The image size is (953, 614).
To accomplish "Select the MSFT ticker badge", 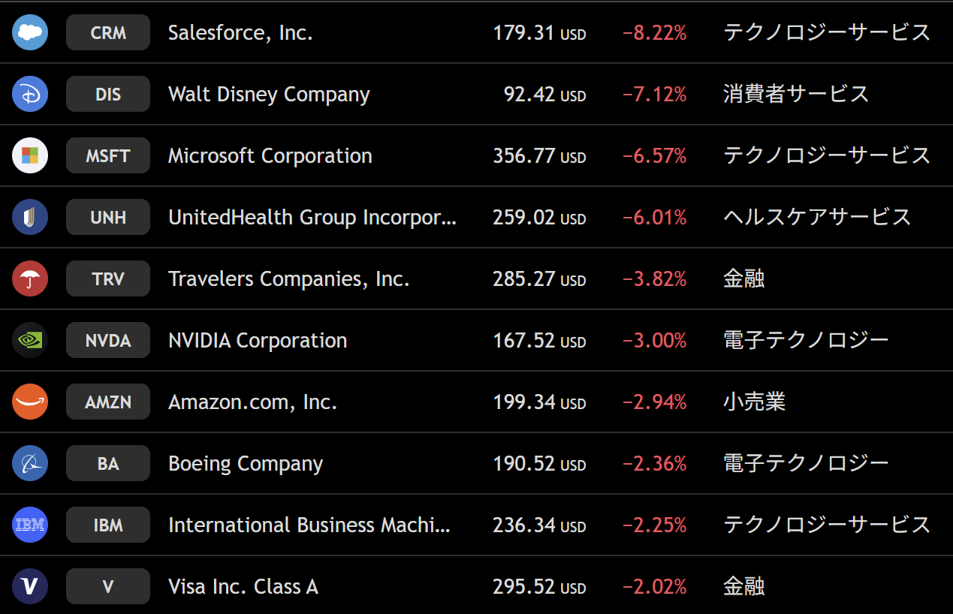I will [108, 156].
